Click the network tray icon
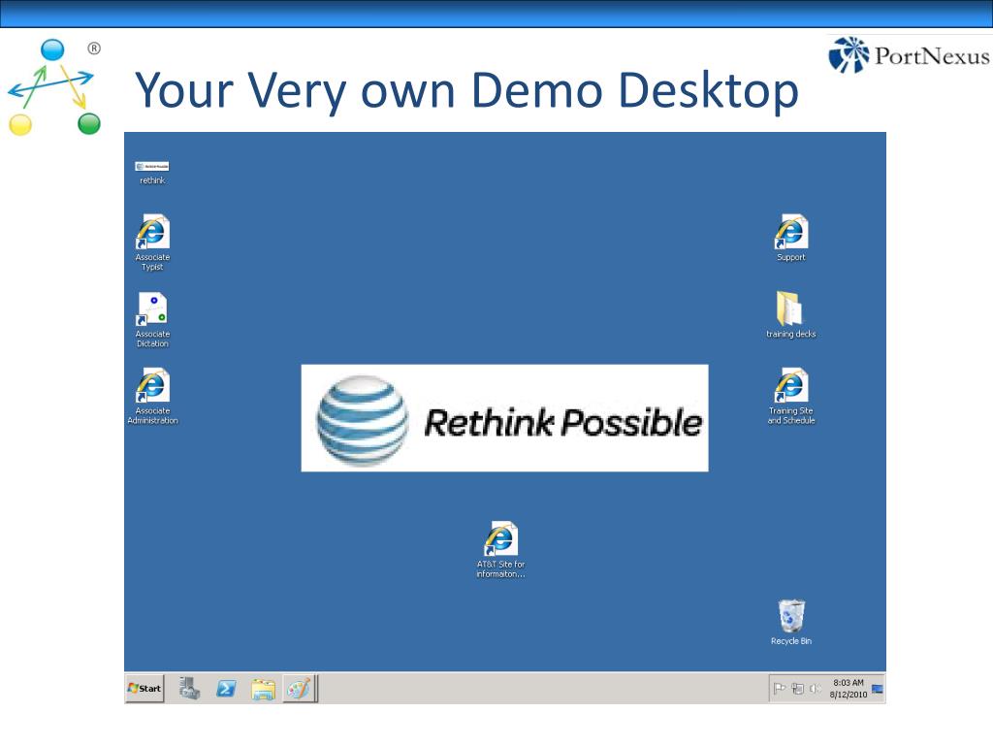The height and width of the screenshot is (745, 993). [x=797, y=689]
